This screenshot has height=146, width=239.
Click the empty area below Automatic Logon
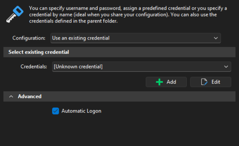pyautogui.click(x=120, y=131)
